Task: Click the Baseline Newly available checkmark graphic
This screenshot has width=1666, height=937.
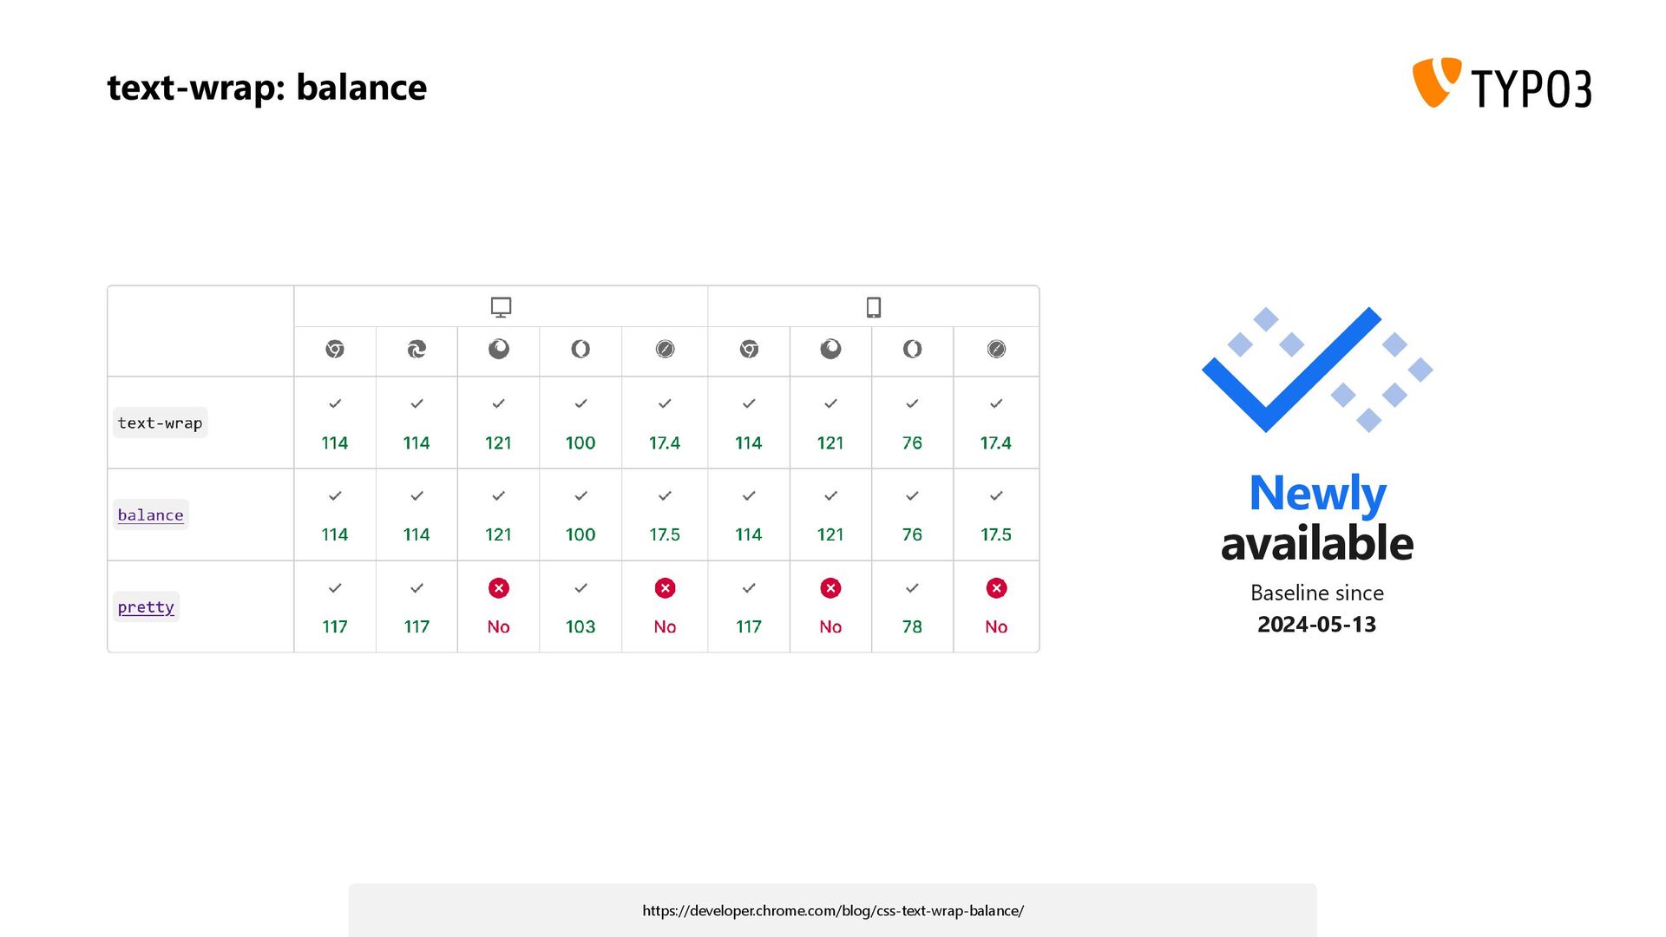Action: click(x=1317, y=370)
